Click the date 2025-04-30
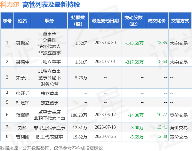The width and height of the screenshot is (192, 151). (105, 43)
